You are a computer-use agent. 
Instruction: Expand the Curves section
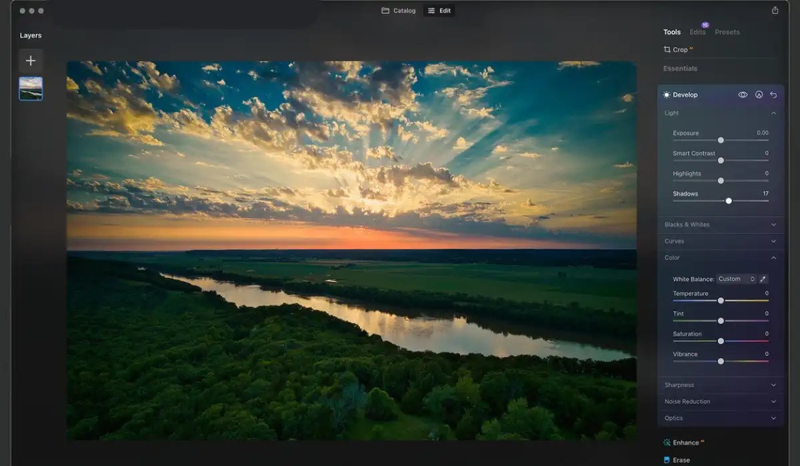pos(720,241)
